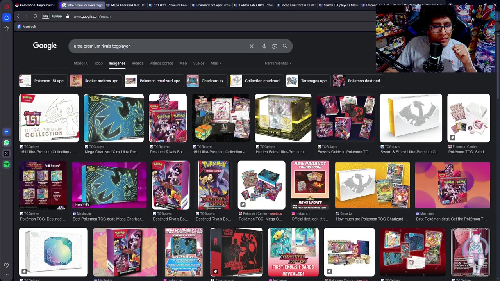500x281 pixels.
Task: Switch to Web results tab
Action: 183,63
